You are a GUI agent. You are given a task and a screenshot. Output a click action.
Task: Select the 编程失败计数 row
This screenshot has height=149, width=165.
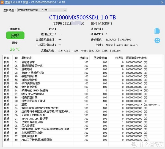82,76
